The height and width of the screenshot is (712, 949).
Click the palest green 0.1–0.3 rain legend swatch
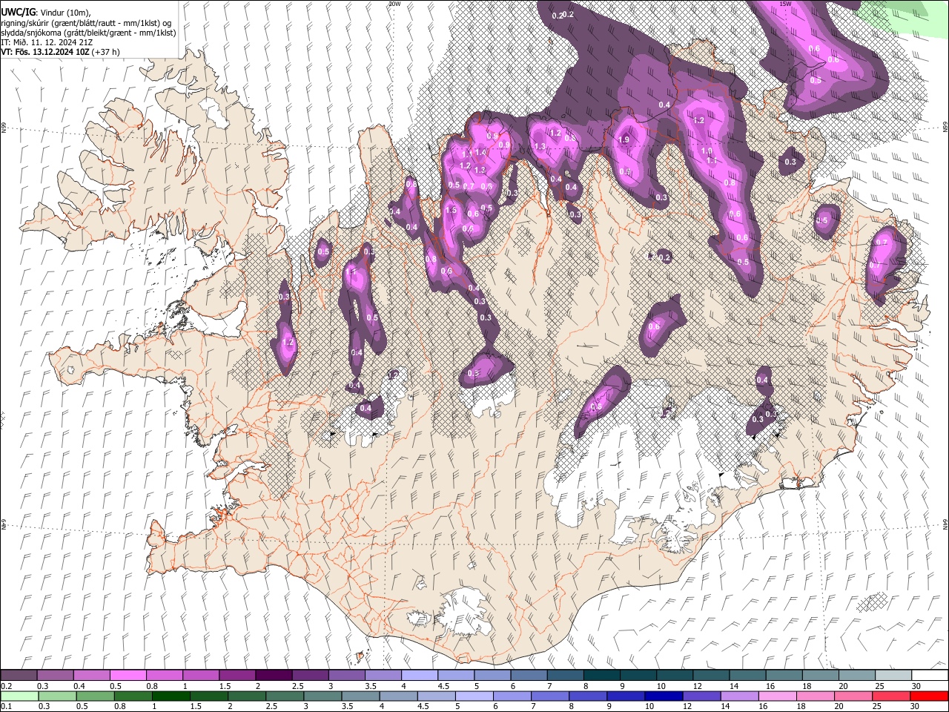(19, 696)
